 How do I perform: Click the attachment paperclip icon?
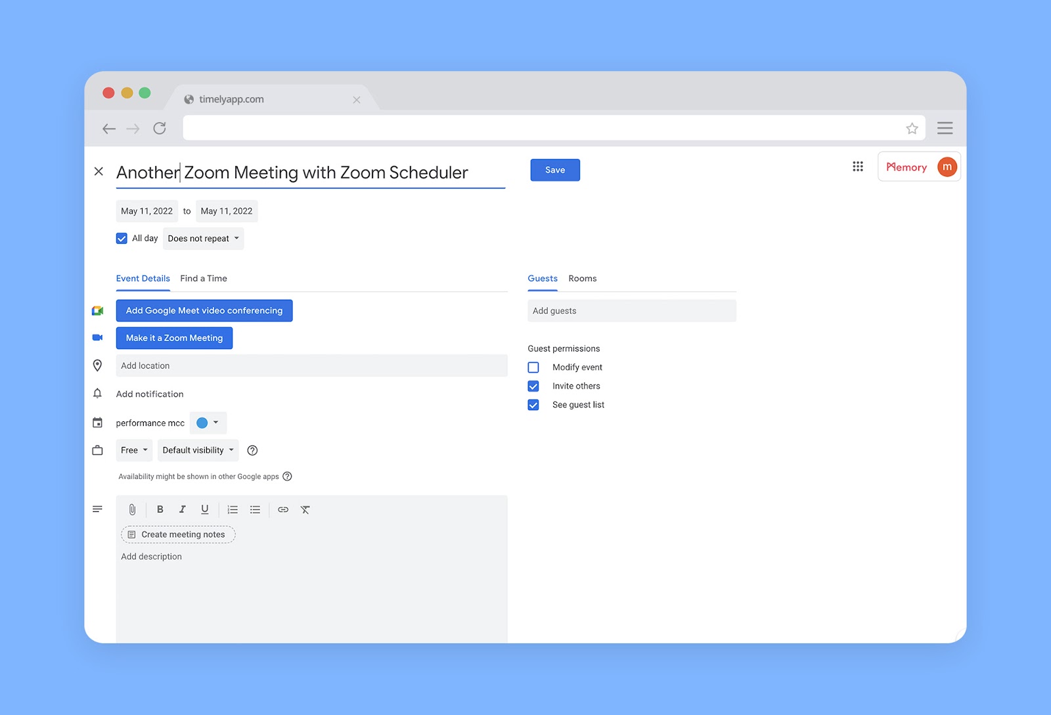pyautogui.click(x=132, y=509)
